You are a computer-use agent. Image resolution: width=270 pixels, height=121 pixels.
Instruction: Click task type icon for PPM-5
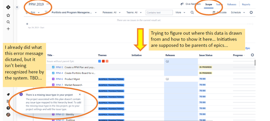click(53, 67)
